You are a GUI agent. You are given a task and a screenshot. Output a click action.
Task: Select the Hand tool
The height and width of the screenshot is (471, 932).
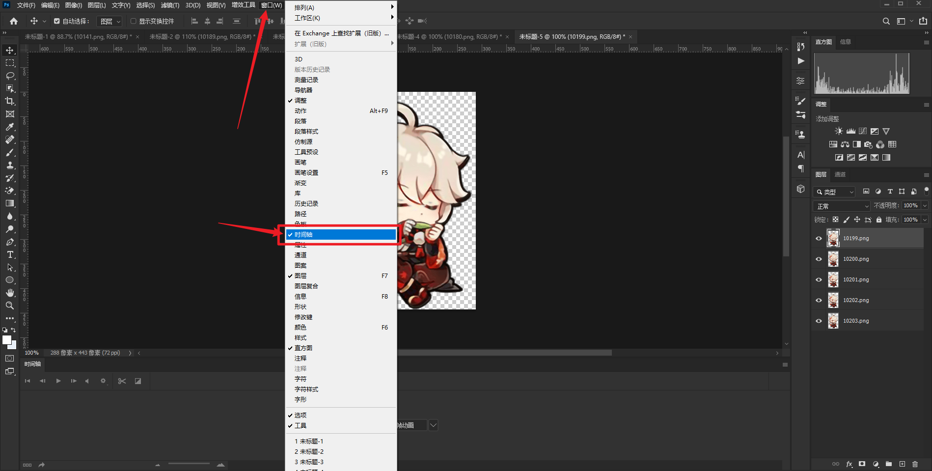pos(10,293)
